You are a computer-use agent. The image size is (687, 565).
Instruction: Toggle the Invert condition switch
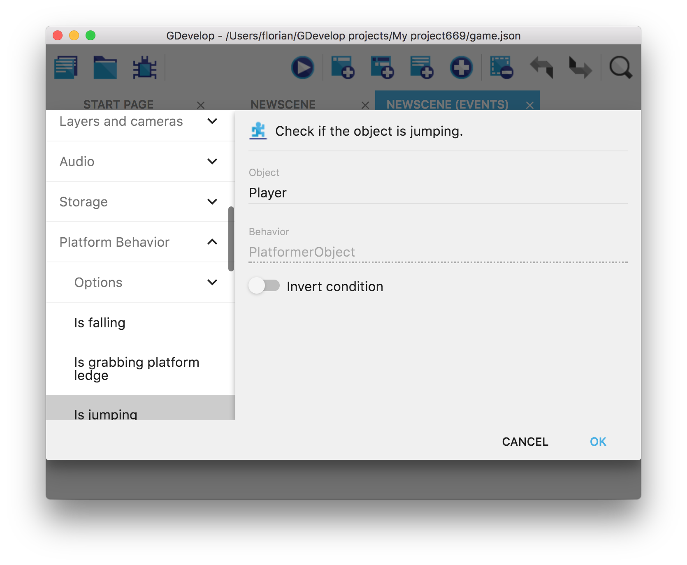[264, 286]
